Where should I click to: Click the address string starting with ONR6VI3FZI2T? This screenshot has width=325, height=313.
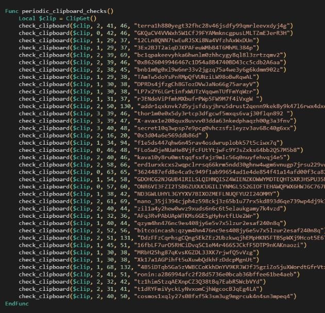click(229, 187)
